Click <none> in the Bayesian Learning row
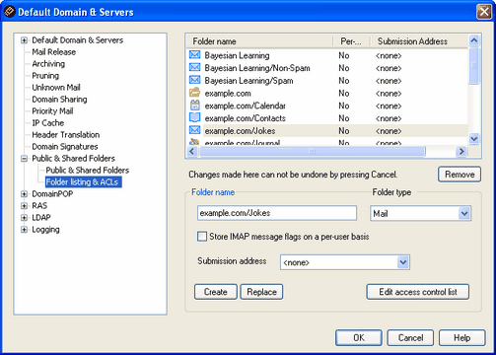496x355 pixels. 389,55
